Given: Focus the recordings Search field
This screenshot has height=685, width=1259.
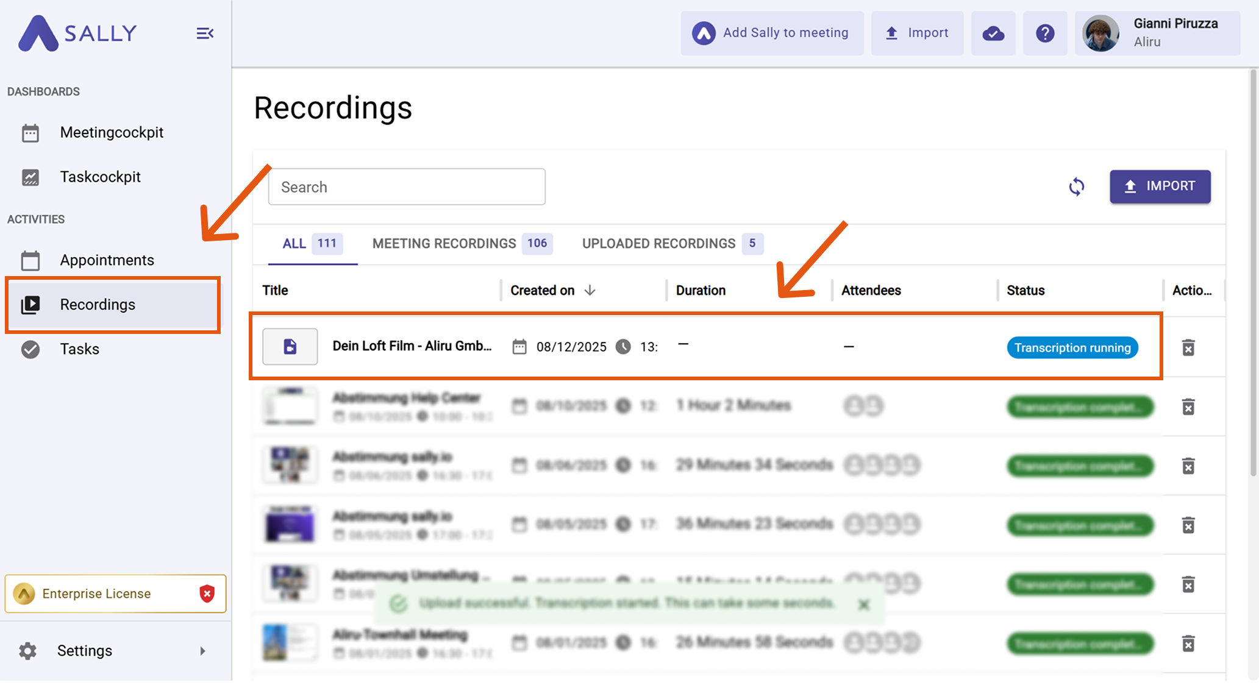Looking at the screenshot, I should (x=407, y=186).
